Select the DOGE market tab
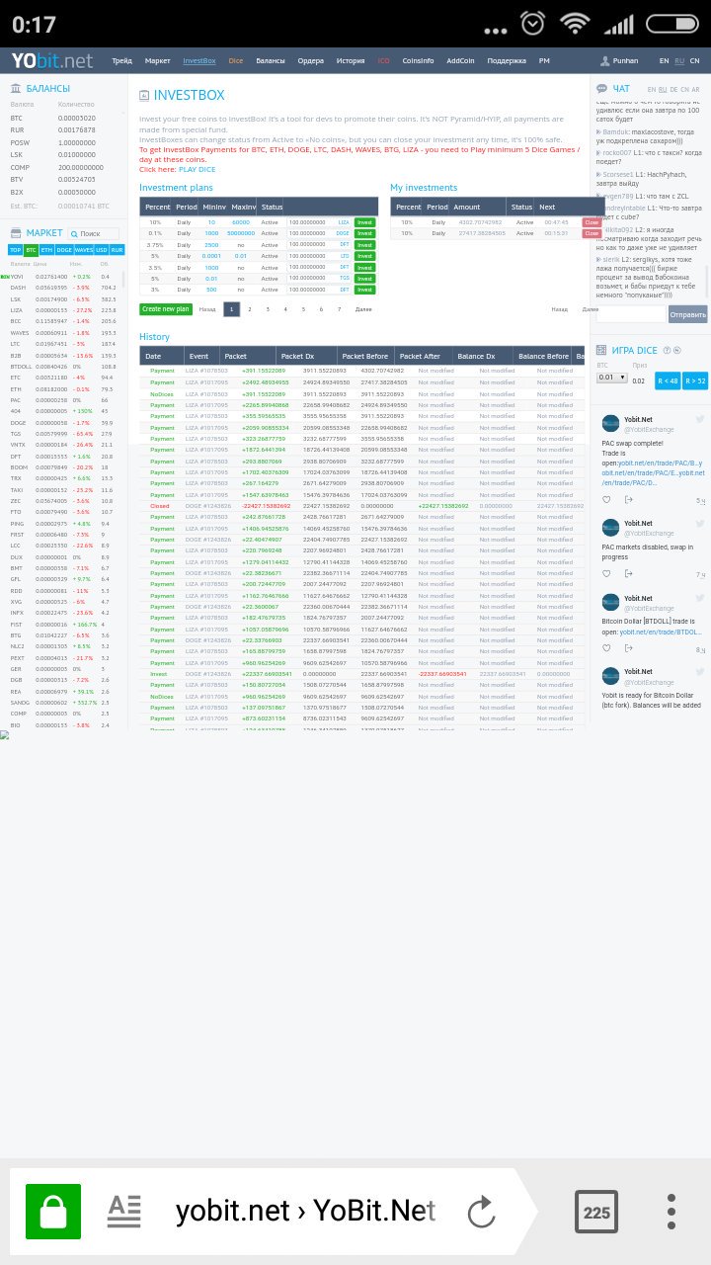711x1265 pixels. click(x=64, y=250)
